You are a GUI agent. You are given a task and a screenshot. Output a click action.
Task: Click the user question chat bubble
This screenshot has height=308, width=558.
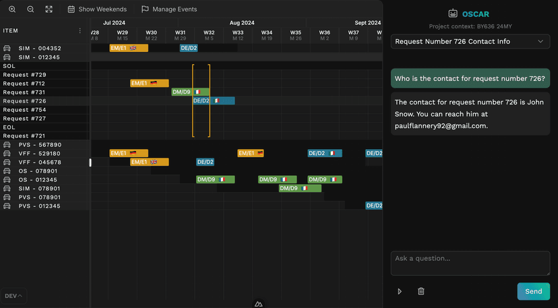tap(470, 78)
